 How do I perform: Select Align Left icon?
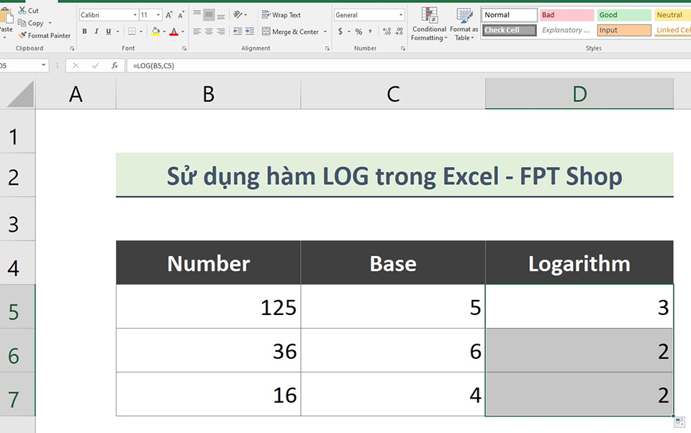(197, 31)
